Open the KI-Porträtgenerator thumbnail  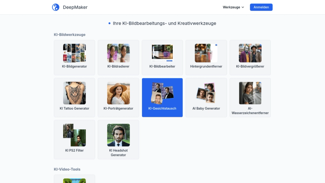(118, 93)
